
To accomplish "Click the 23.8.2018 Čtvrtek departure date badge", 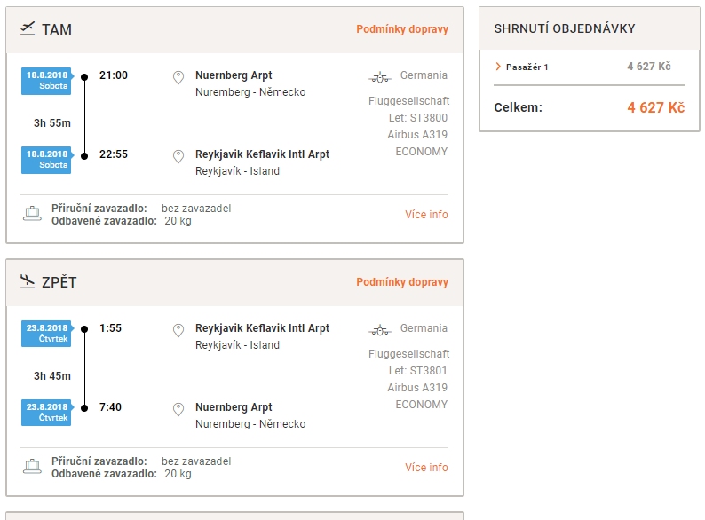I will (47, 334).
